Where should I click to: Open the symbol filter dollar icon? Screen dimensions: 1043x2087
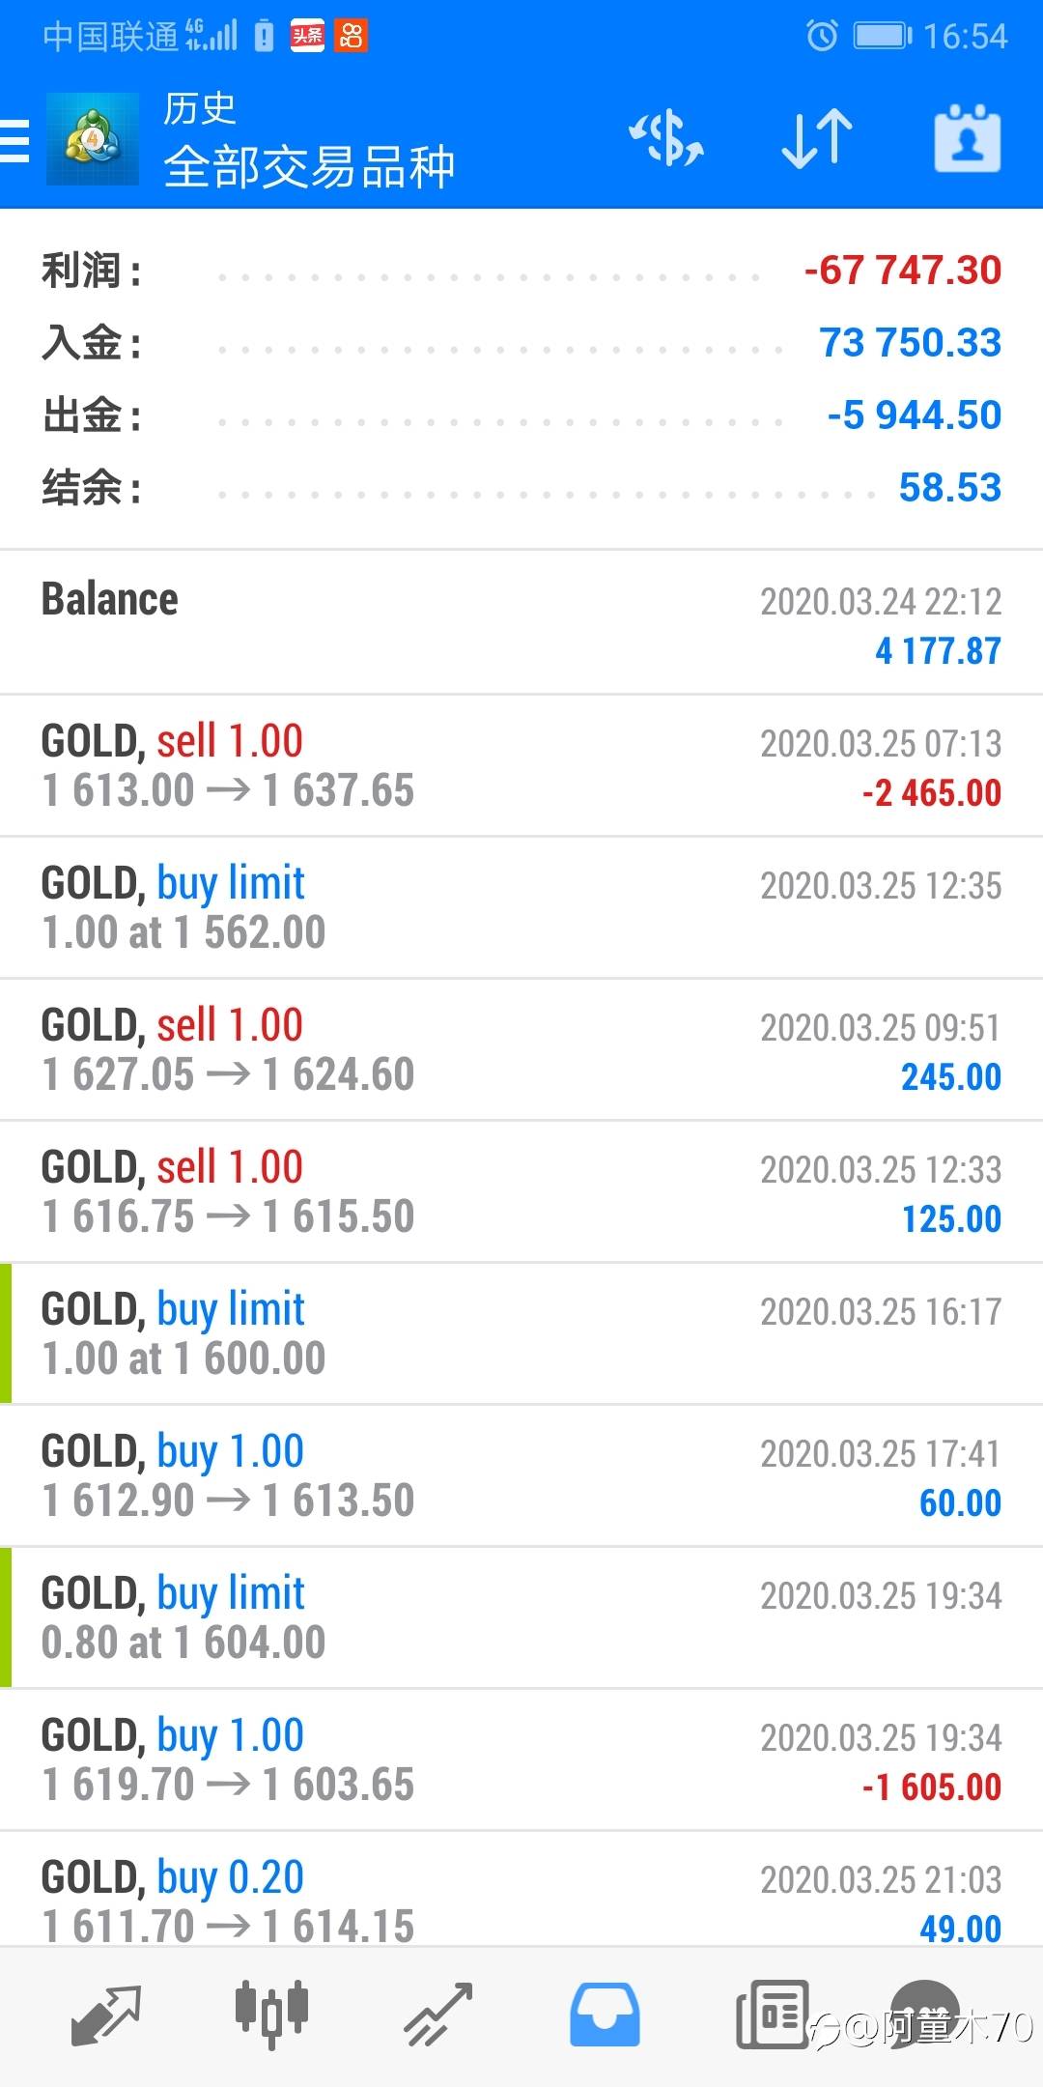click(666, 139)
